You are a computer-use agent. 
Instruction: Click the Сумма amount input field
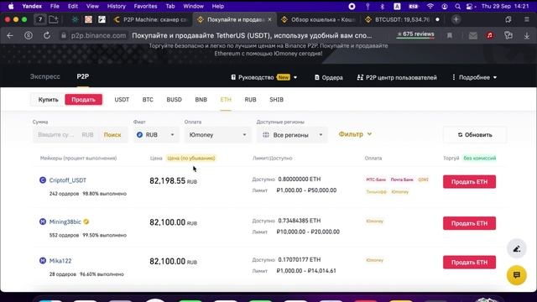coord(56,134)
